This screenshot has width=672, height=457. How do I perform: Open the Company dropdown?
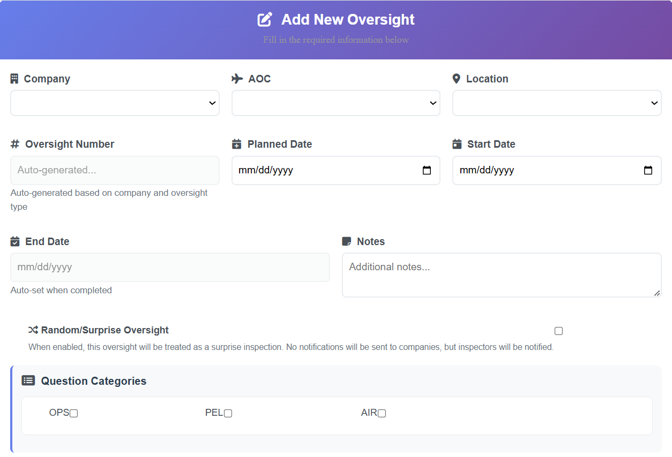[x=115, y=103]
